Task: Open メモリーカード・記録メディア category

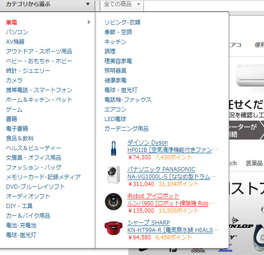Action: point(43,177)
